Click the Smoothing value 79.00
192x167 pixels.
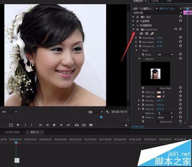159,38
